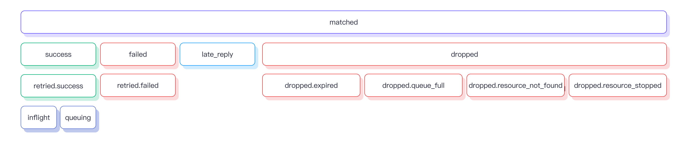This screenshot has width=689, height=149.
Task: Click the retried.failed box
Action: point(138,85)
